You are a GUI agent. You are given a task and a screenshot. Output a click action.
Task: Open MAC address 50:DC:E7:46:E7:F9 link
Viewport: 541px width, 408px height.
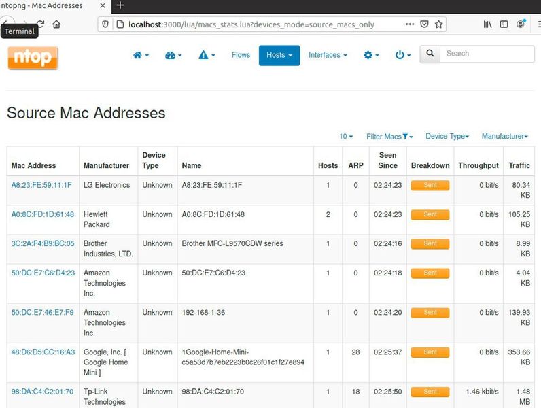[42, 313]
